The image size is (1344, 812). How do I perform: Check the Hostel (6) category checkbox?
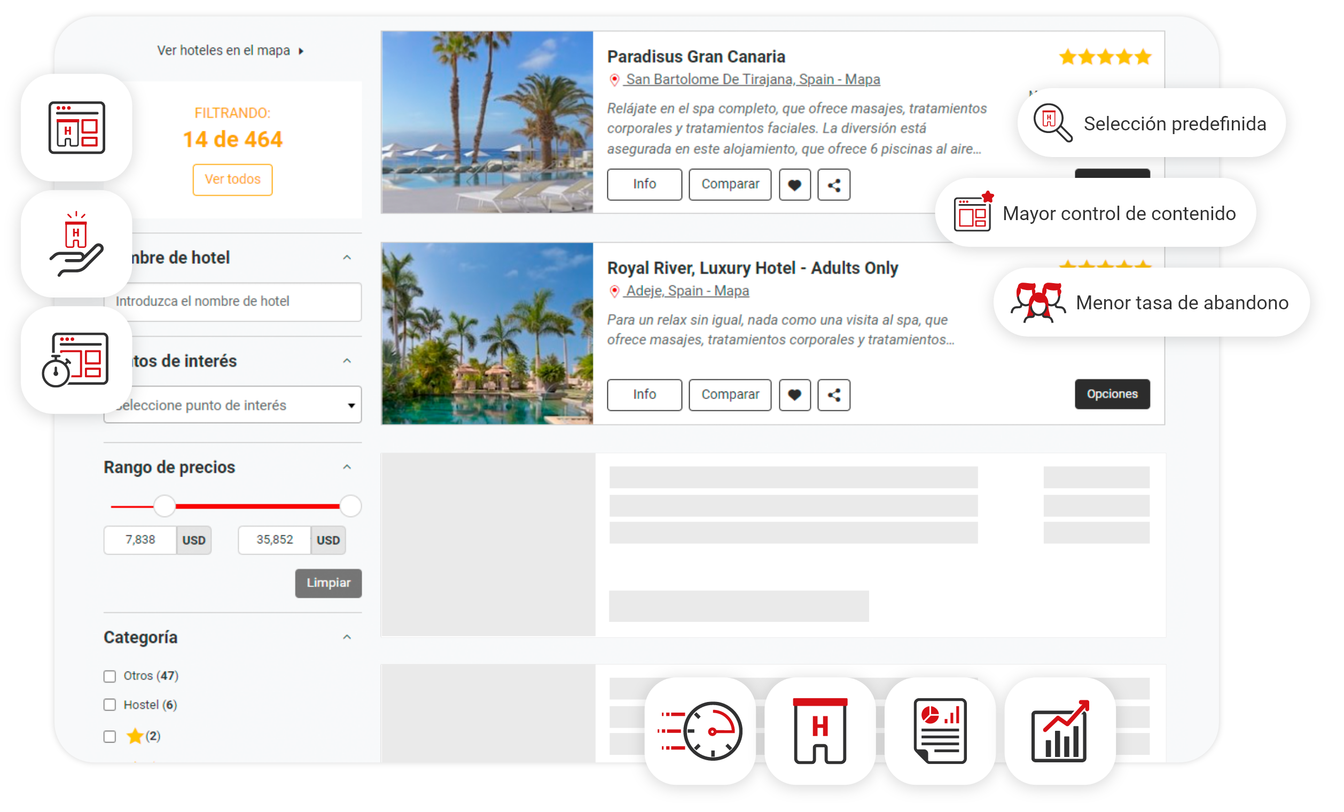110,705
